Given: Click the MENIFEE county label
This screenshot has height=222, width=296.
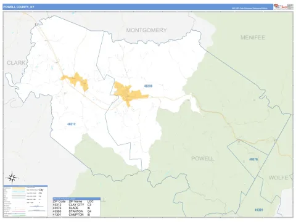Looking at the screenshot, I should (253, 38).
